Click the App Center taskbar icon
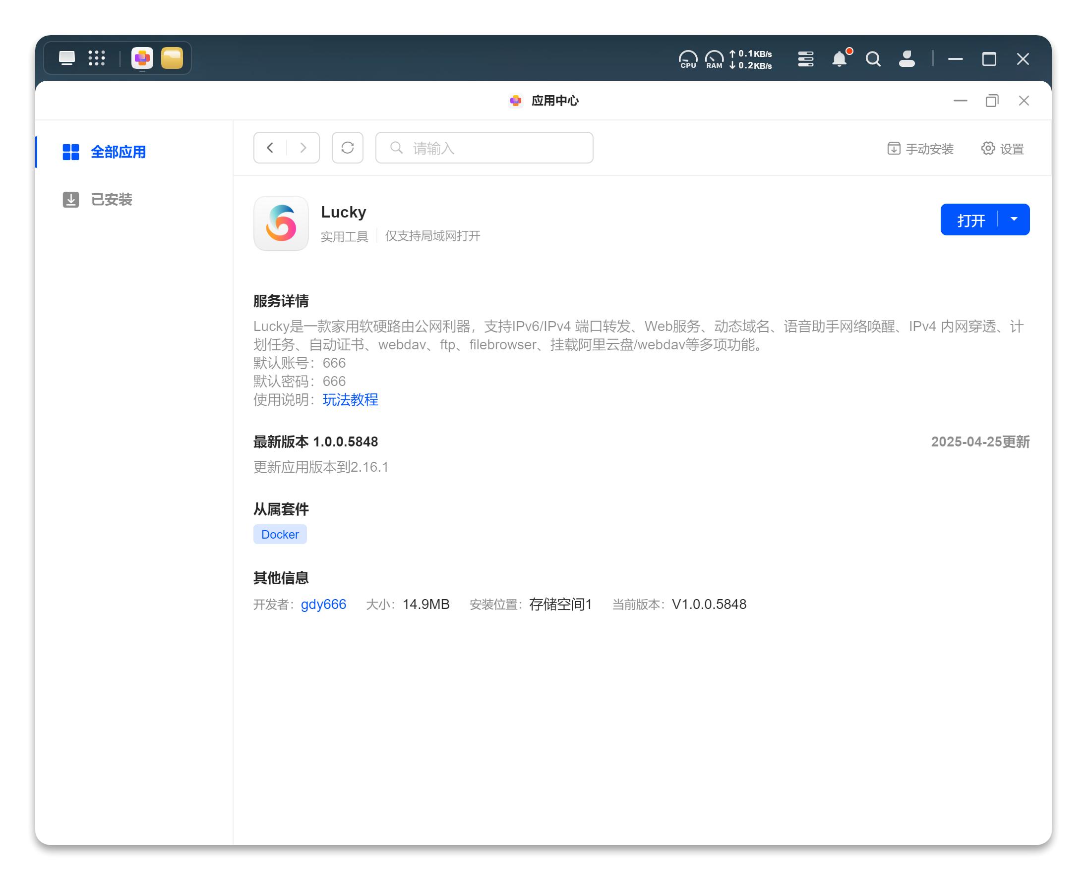 pyautogui.click(x=142, y=58)
